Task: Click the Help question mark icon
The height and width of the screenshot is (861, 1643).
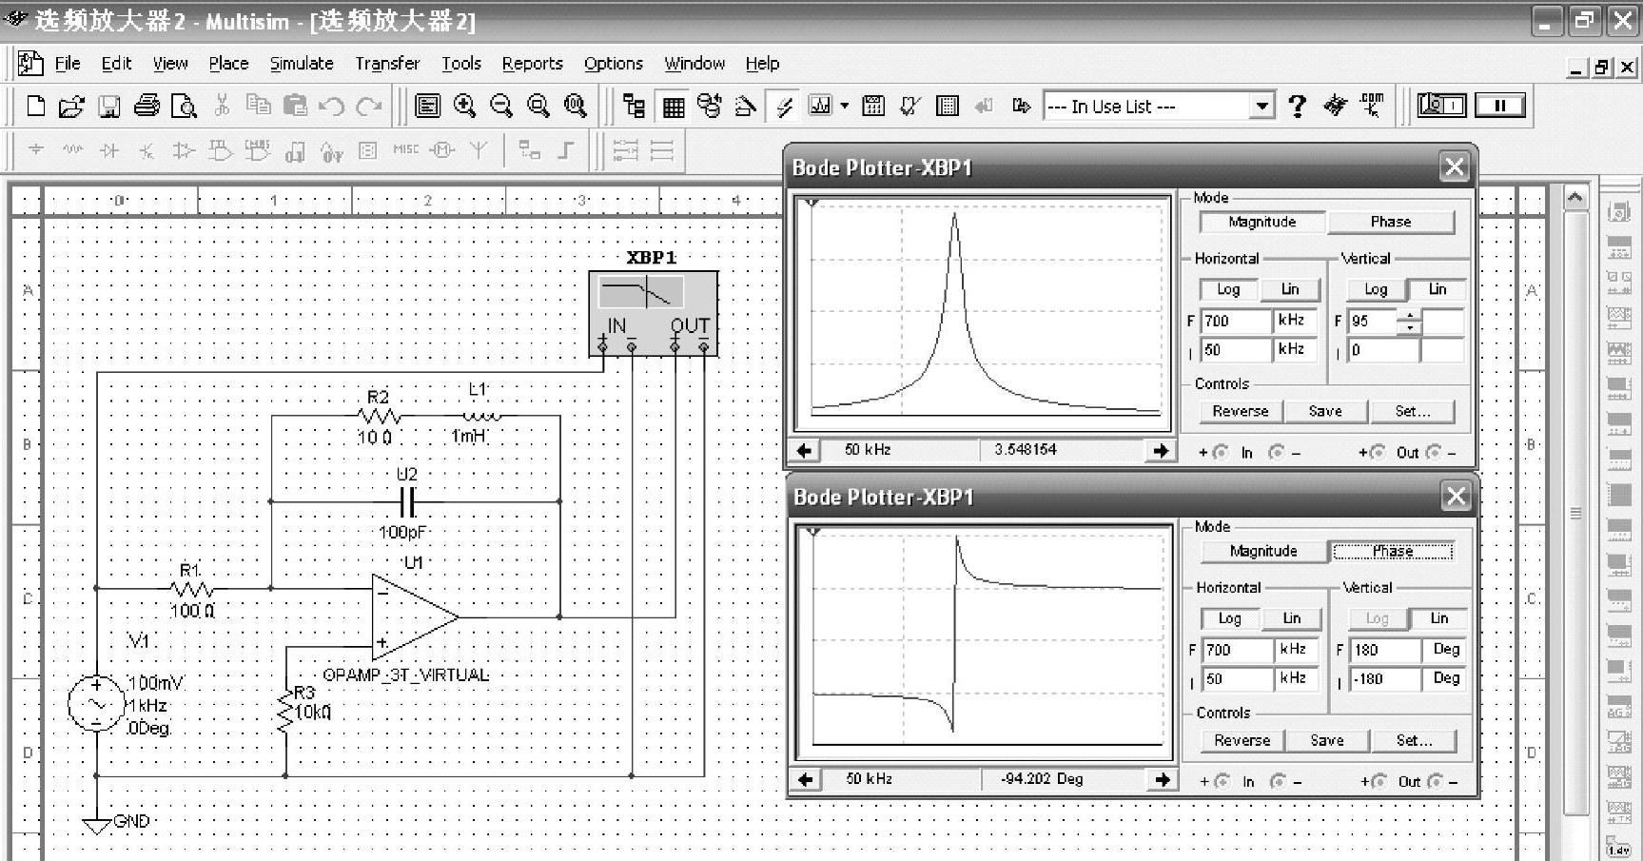Action: coord(1297,107)
